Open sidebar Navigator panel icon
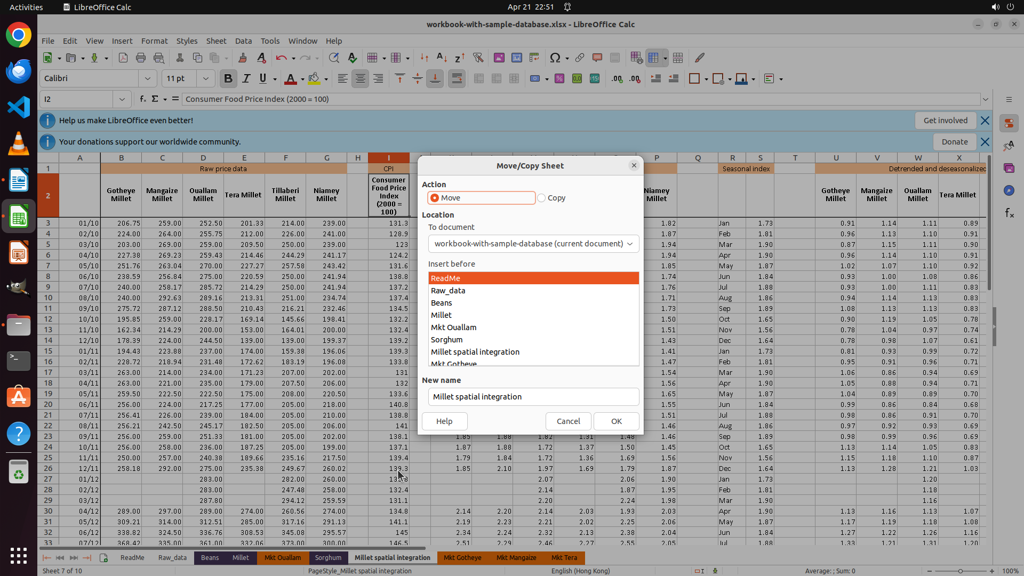The width and height of the screenshot is (1024, 576). coord(1009,191)
